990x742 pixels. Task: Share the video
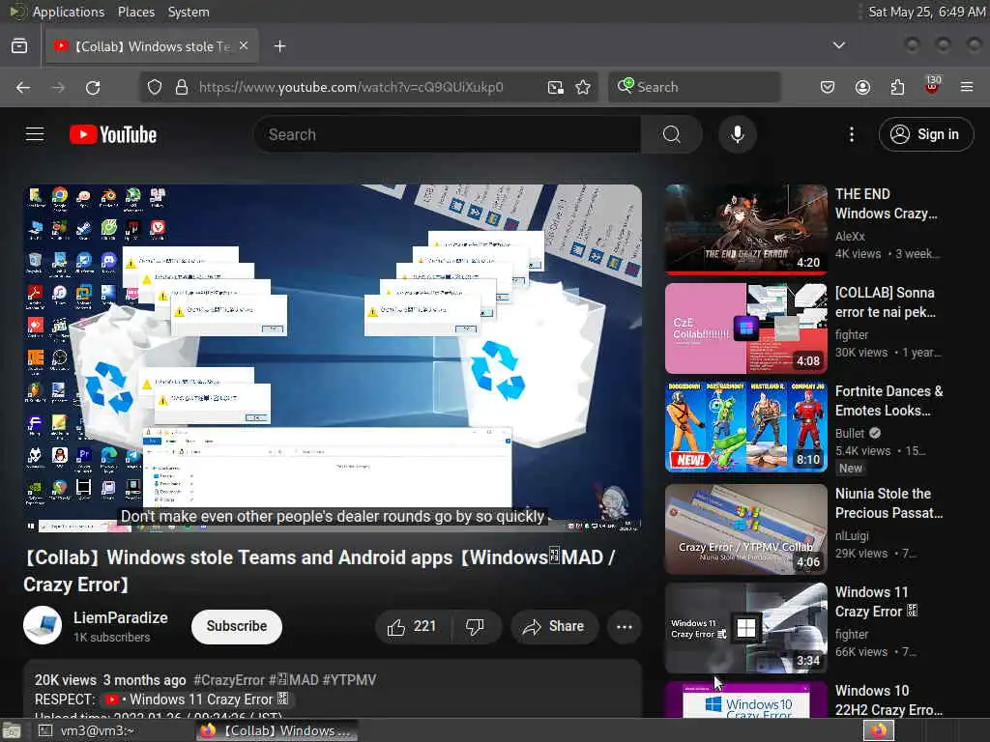(554, 626)
